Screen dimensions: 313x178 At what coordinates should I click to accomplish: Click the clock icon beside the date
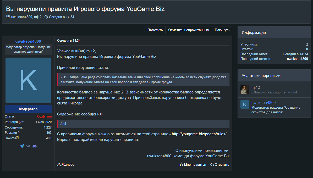(46, 17)
